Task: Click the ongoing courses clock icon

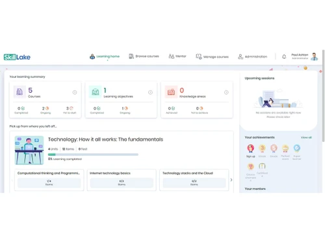Action: pos(47,108)
